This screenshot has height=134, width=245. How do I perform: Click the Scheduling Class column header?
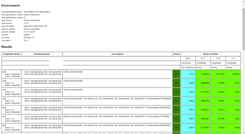click(x=42, y=54)
